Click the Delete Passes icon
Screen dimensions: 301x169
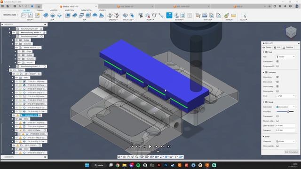coord(147,15)
